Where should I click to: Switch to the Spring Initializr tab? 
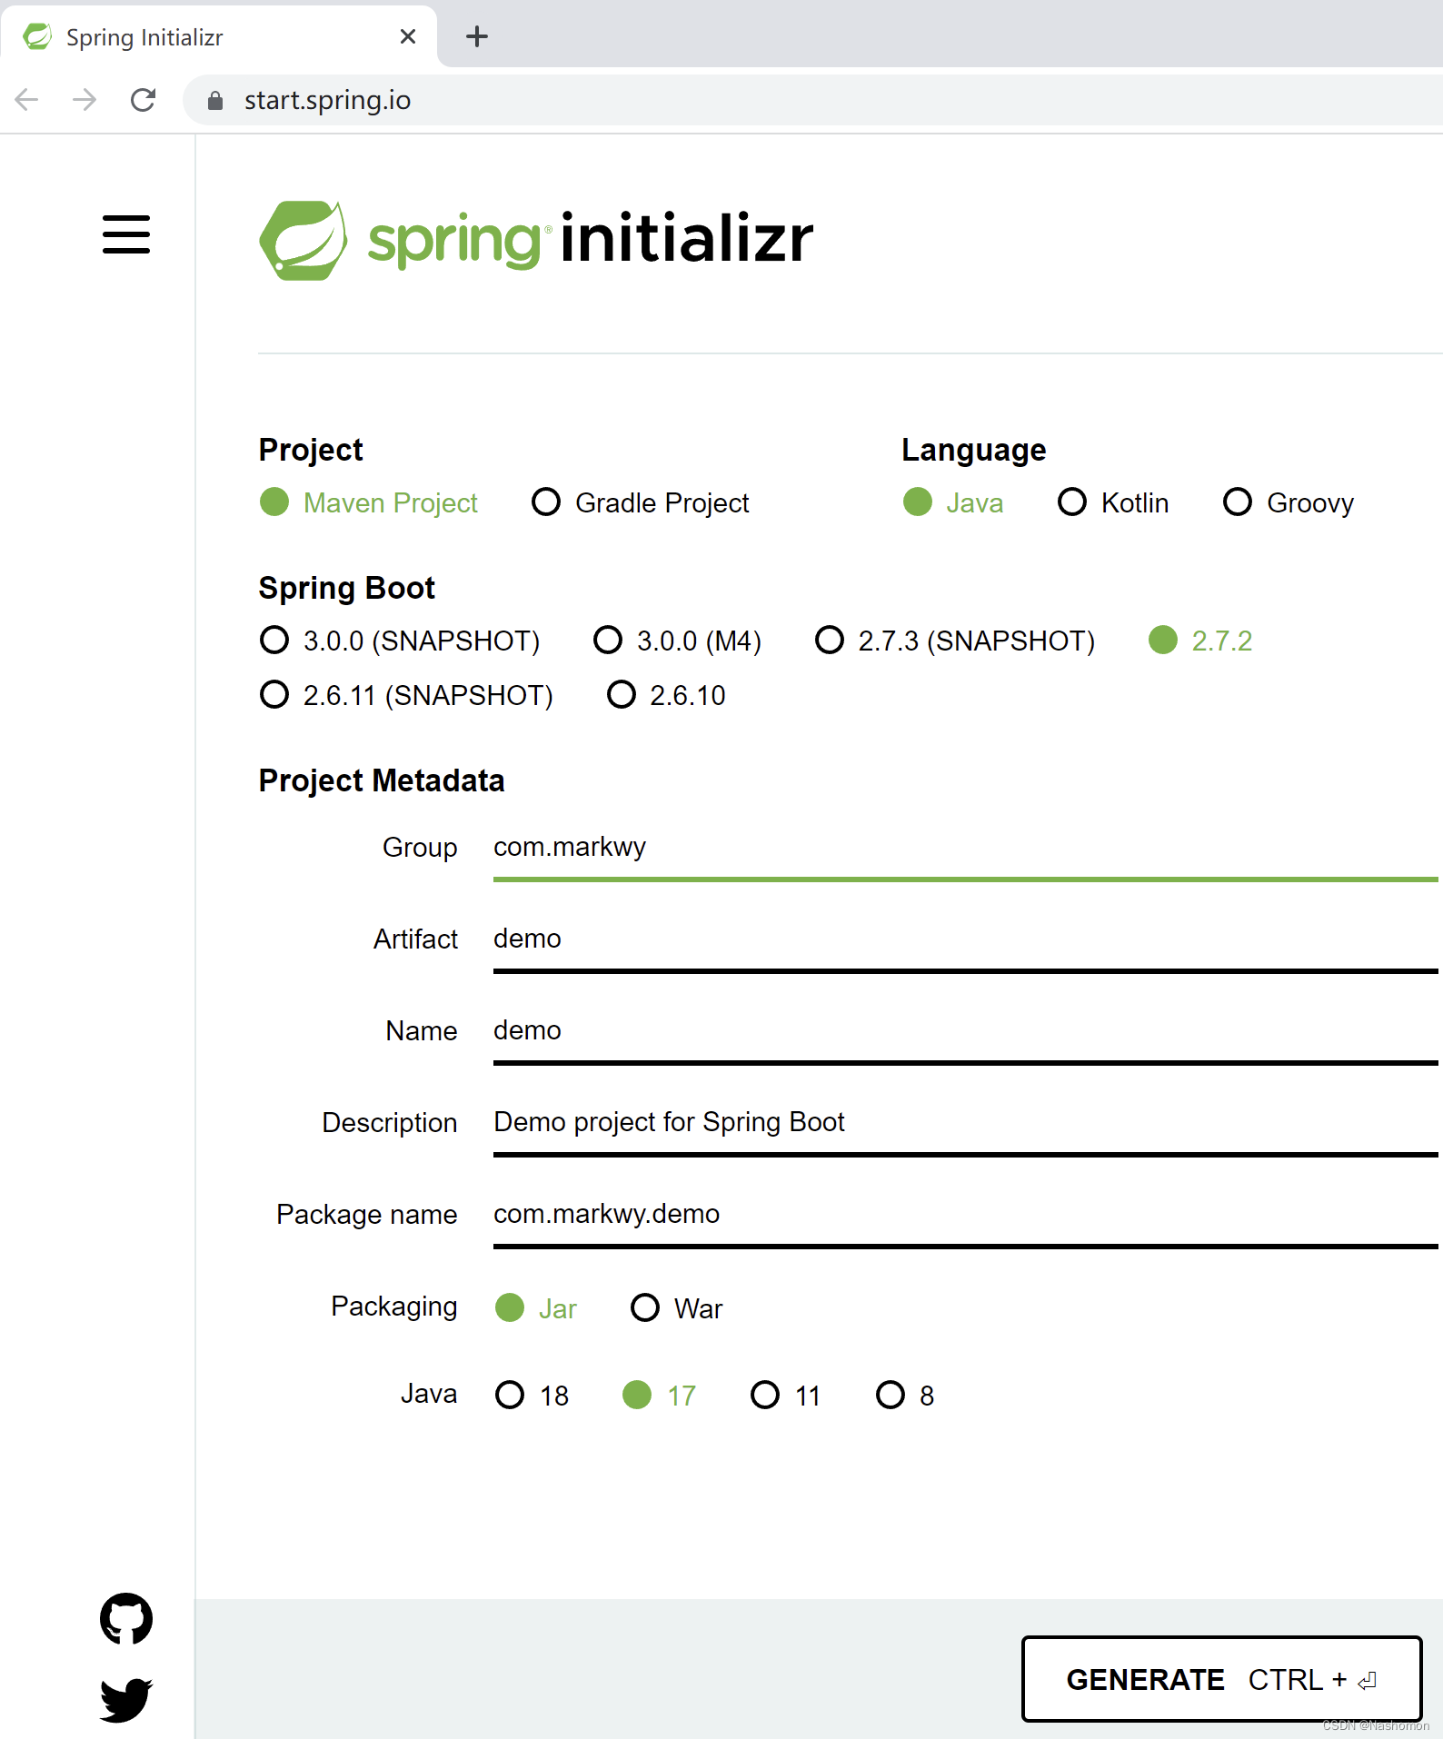[218, 36]
